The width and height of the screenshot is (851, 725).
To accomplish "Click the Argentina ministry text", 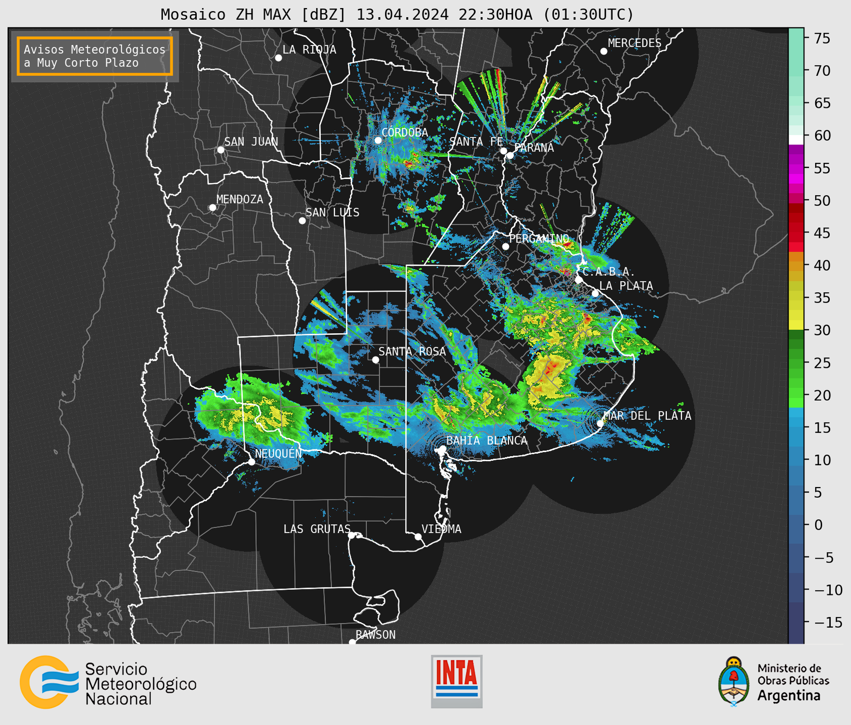I will click(789, 696).
